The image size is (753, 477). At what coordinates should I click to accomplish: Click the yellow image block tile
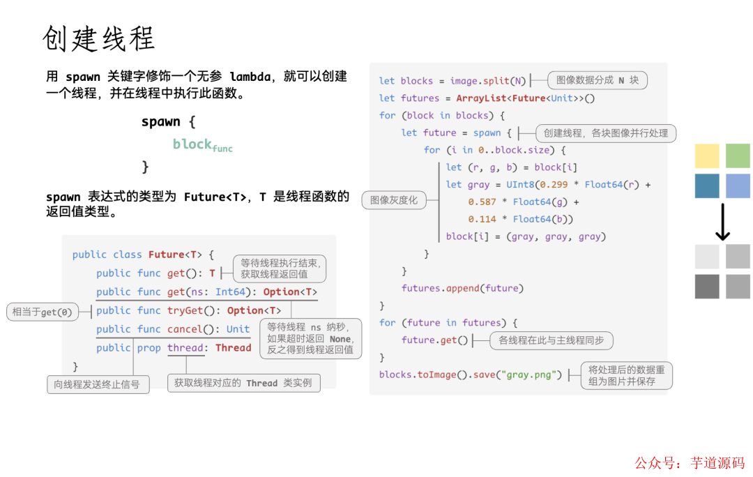[706, 156]
